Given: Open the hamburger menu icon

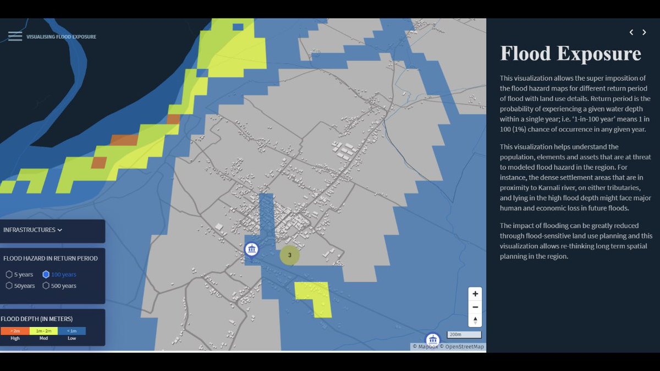Looking at the screenshot, I should pos(15,36).
